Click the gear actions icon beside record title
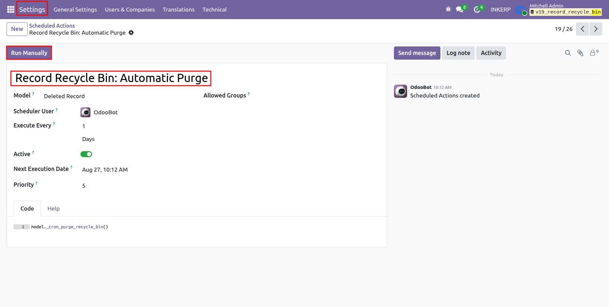609x307 pixels. click(x=131, y=33)
